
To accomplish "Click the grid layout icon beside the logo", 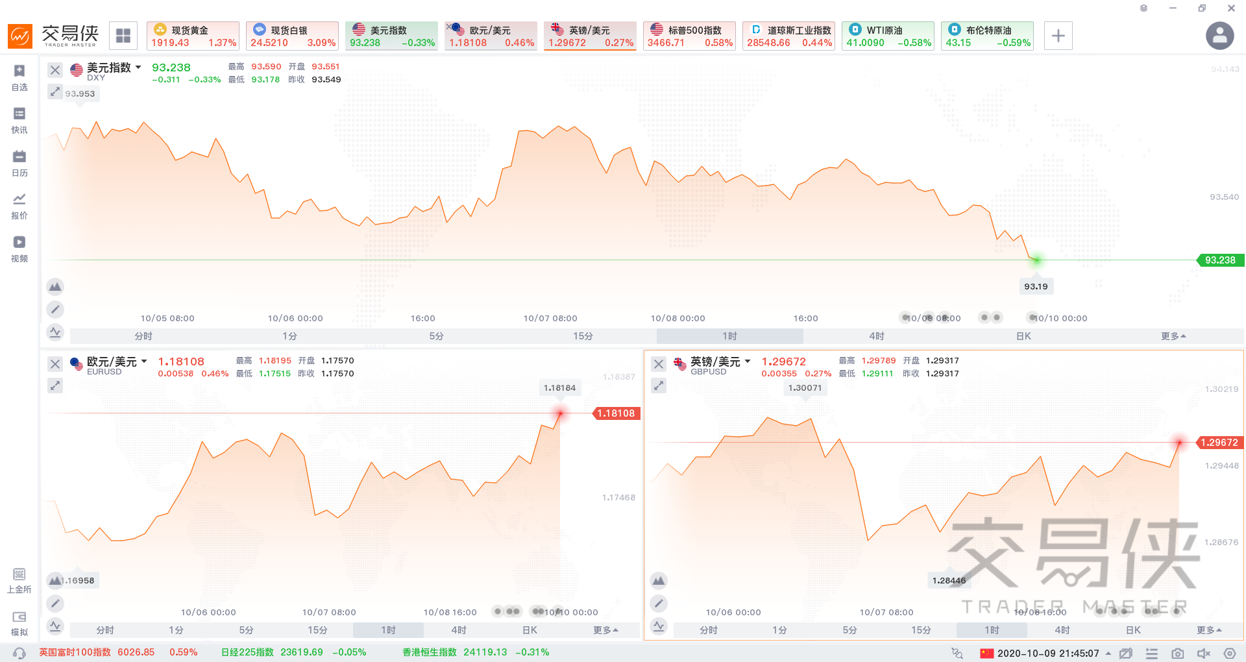I will tap(123, 36).
